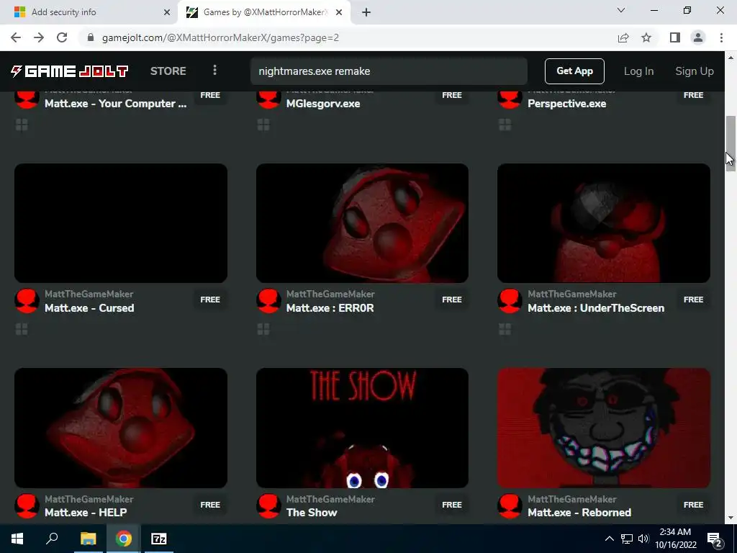Screen dimensions: 737x553
Task: Open the Perspective.exe game title
Action: point(567,104)
